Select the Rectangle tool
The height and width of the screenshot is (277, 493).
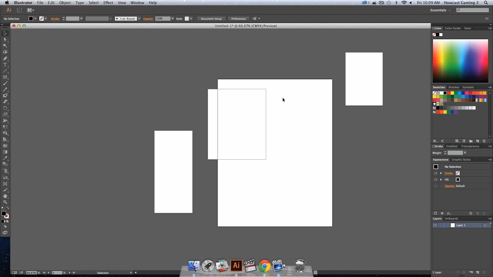click(5, 77)
